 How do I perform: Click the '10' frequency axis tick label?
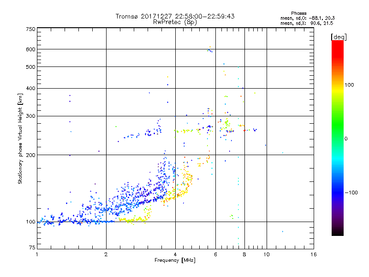click(267, 254)
